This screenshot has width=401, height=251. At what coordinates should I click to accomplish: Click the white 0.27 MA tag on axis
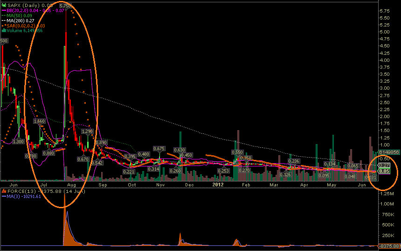(x=384, y=165)
